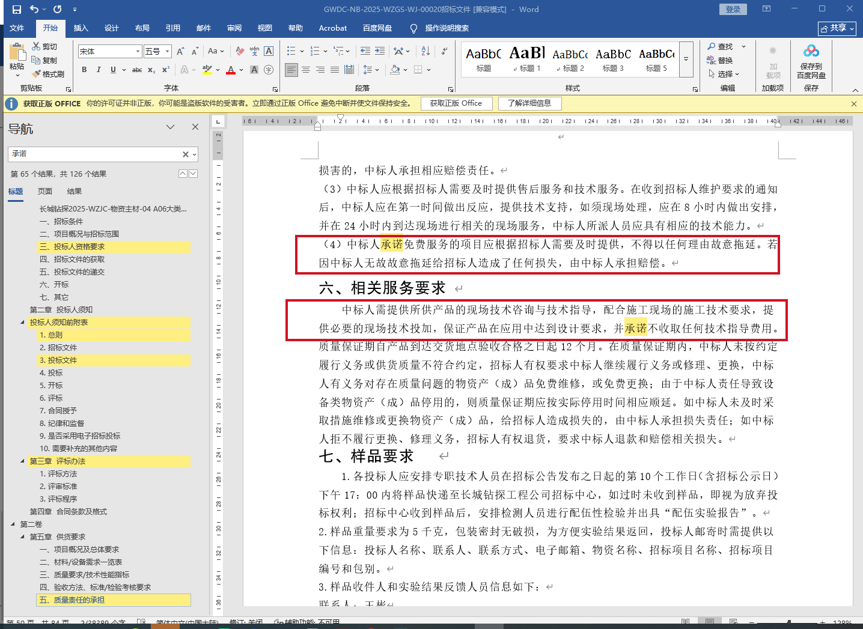Expand the styles gallery more arrow

[686, 59]
